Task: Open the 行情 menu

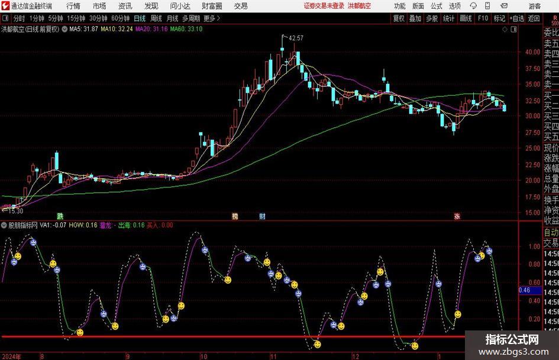Action: 73,6
